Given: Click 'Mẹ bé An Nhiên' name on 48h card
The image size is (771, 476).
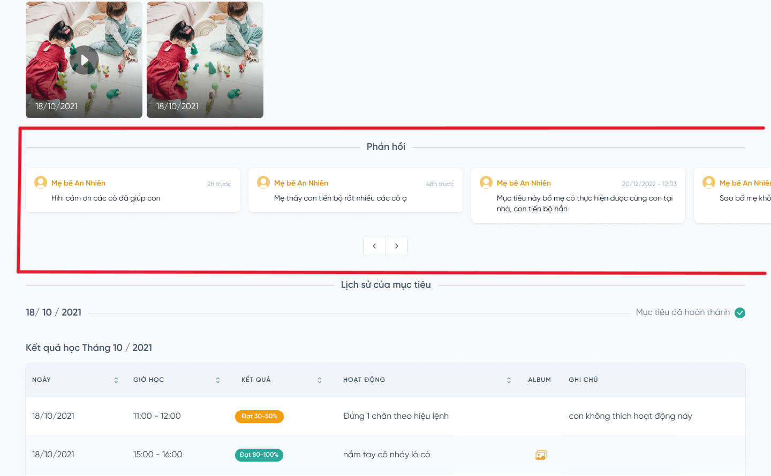Looking at the screenshot, I should pyautogui.click(x=301, y=183).
